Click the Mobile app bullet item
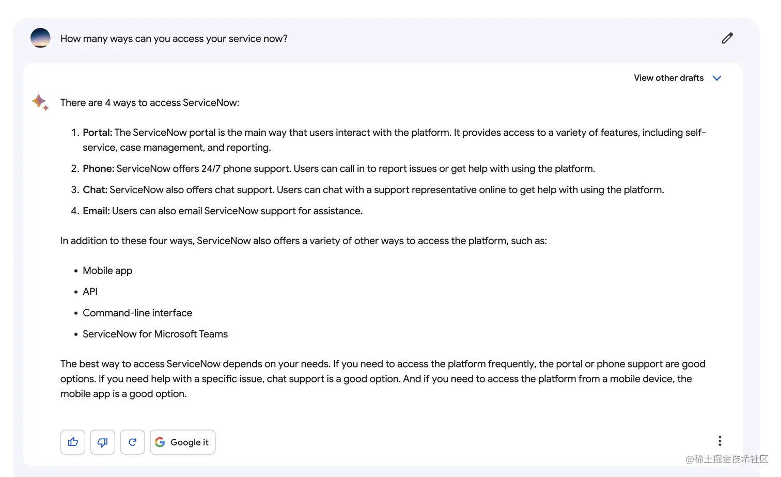Screen dimensions: 781x477 (107, 271)
